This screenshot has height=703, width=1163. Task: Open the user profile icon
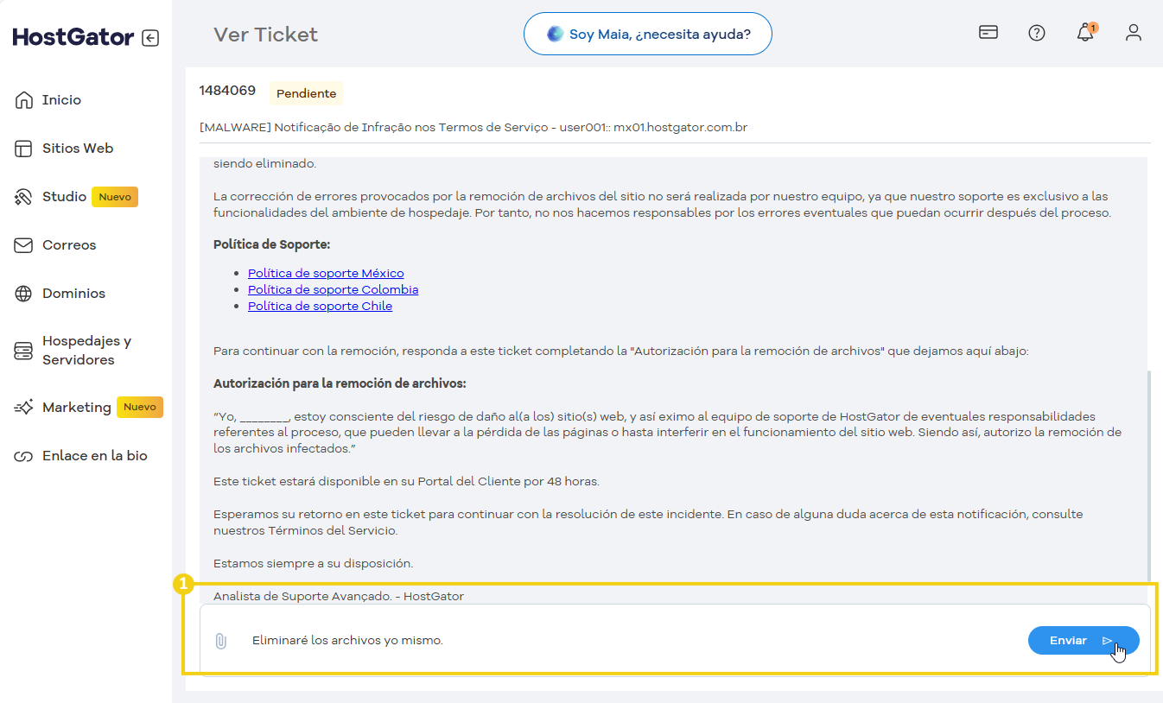point(1134,33)
